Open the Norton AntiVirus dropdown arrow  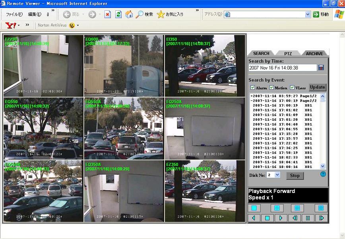[x=78, y=25]
